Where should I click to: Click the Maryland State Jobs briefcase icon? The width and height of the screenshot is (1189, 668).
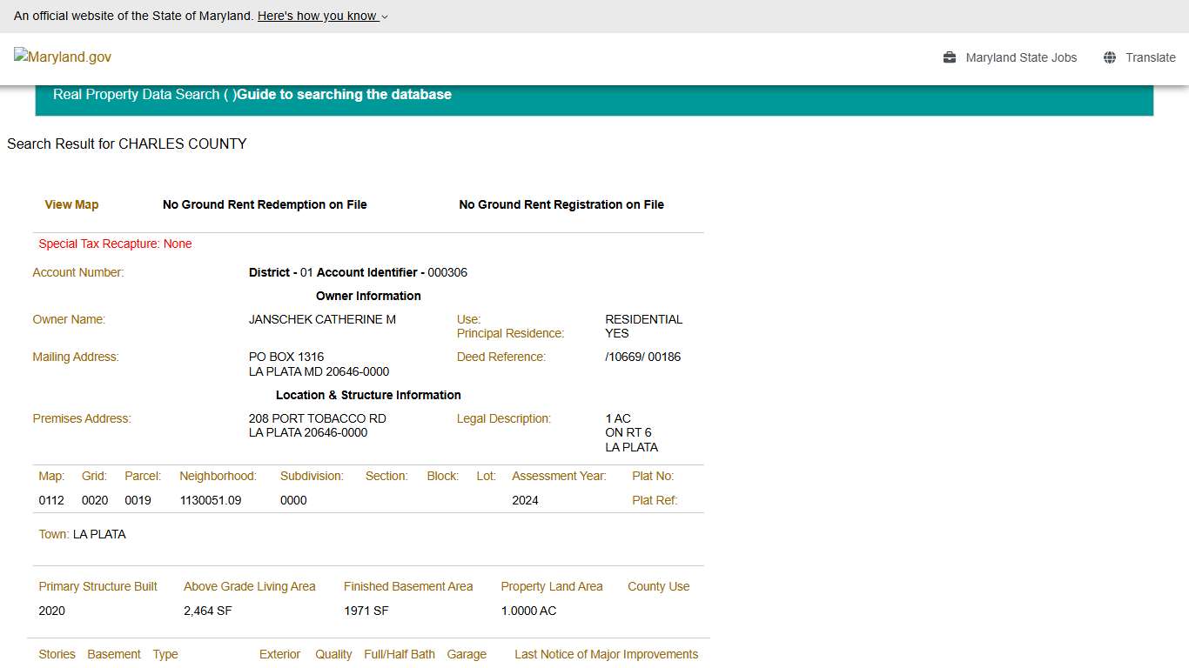click(x=949, y=57)
